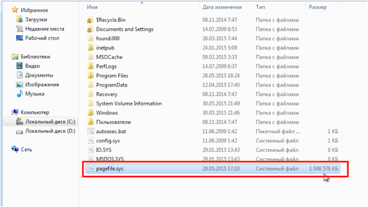Click the Библиотеки icon
Screen dimensions: 368x207
pyautogui.click(x=15, y=57)
